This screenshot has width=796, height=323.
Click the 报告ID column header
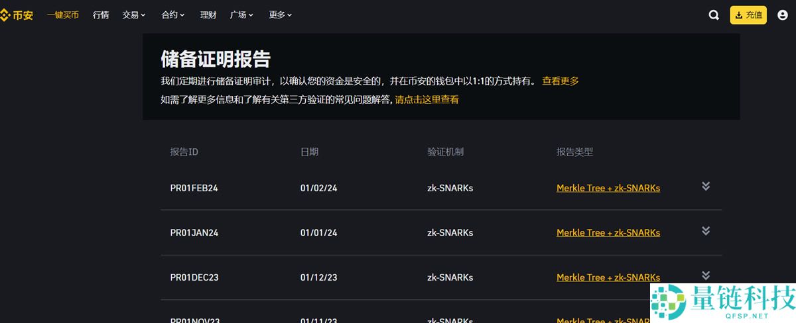184,152
